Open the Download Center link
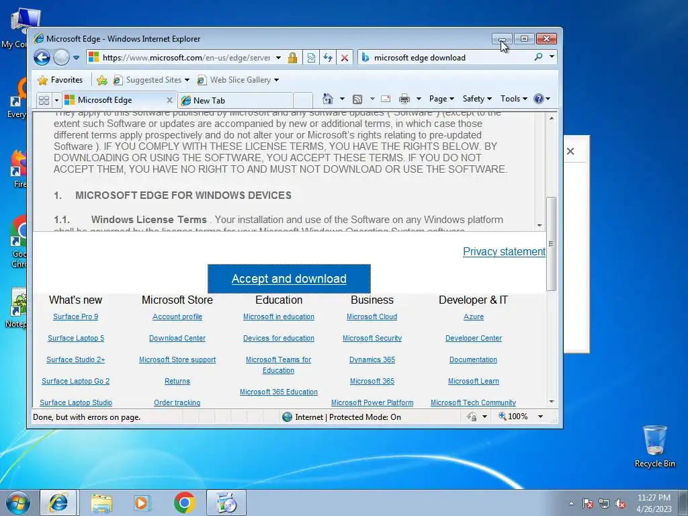 coord(177,339)
